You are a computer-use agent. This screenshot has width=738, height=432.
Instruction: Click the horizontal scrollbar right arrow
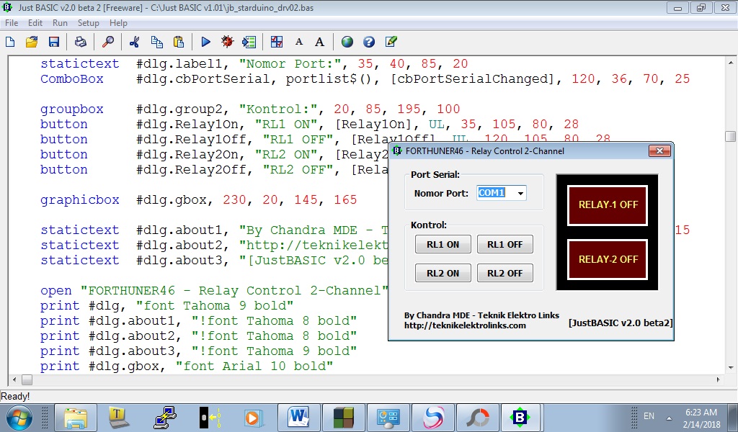coord(719,379)
